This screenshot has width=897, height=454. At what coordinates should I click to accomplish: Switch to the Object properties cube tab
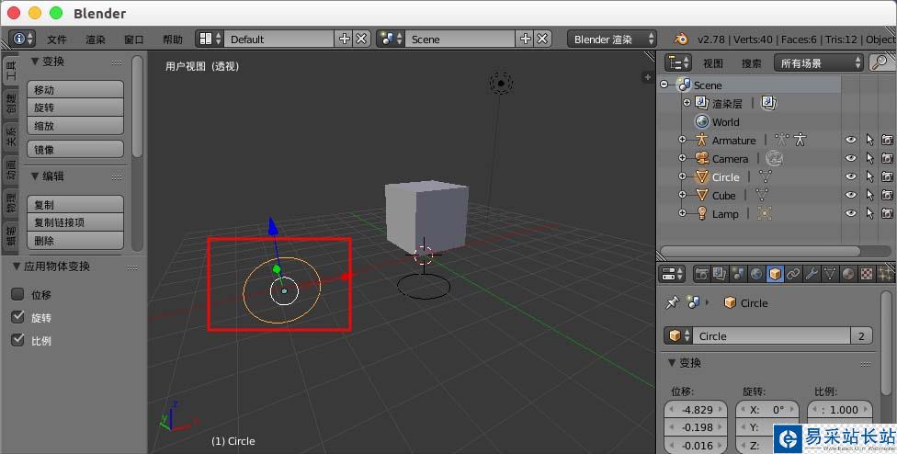click(775, 274)
